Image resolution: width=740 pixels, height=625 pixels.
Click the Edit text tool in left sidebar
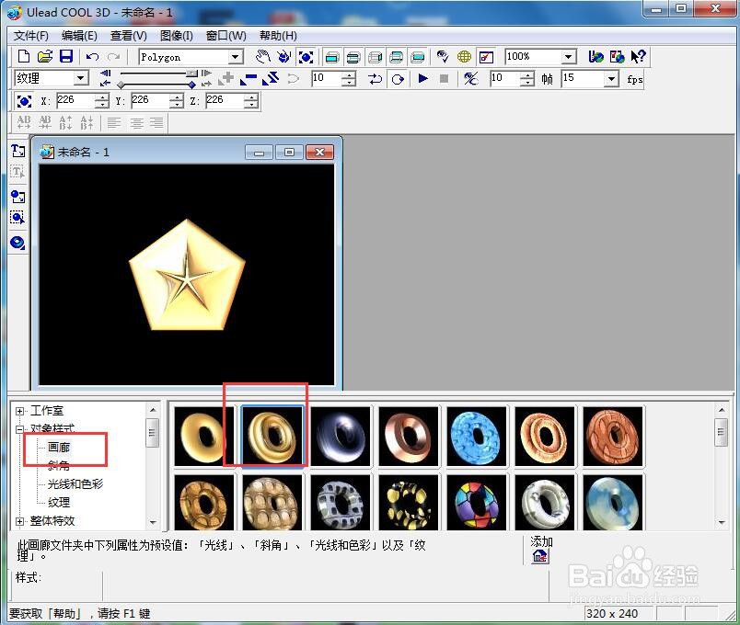(17, 173)
